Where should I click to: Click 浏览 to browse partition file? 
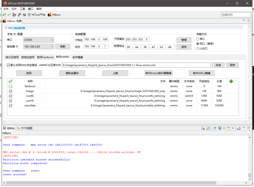tap(218, 65)
